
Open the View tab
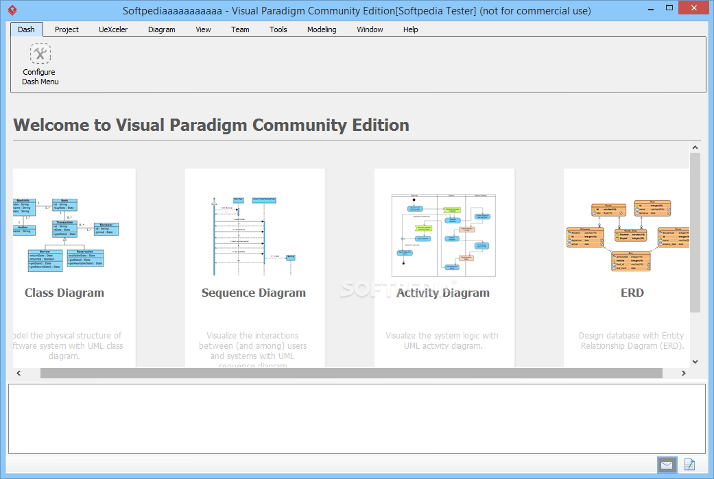tap(203, 29)
